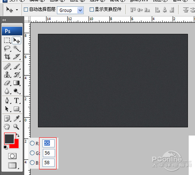
Task: Select the Slice tool
Action: pyautogui.click(x=17, y=57)
